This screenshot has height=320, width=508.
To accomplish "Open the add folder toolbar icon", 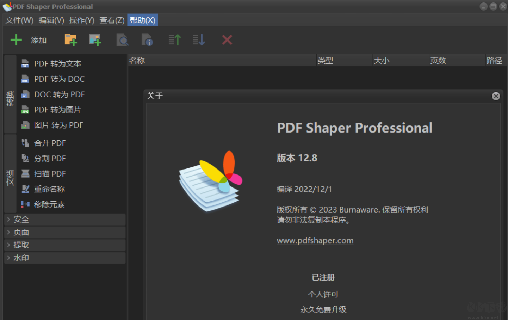I will (70, 40).
